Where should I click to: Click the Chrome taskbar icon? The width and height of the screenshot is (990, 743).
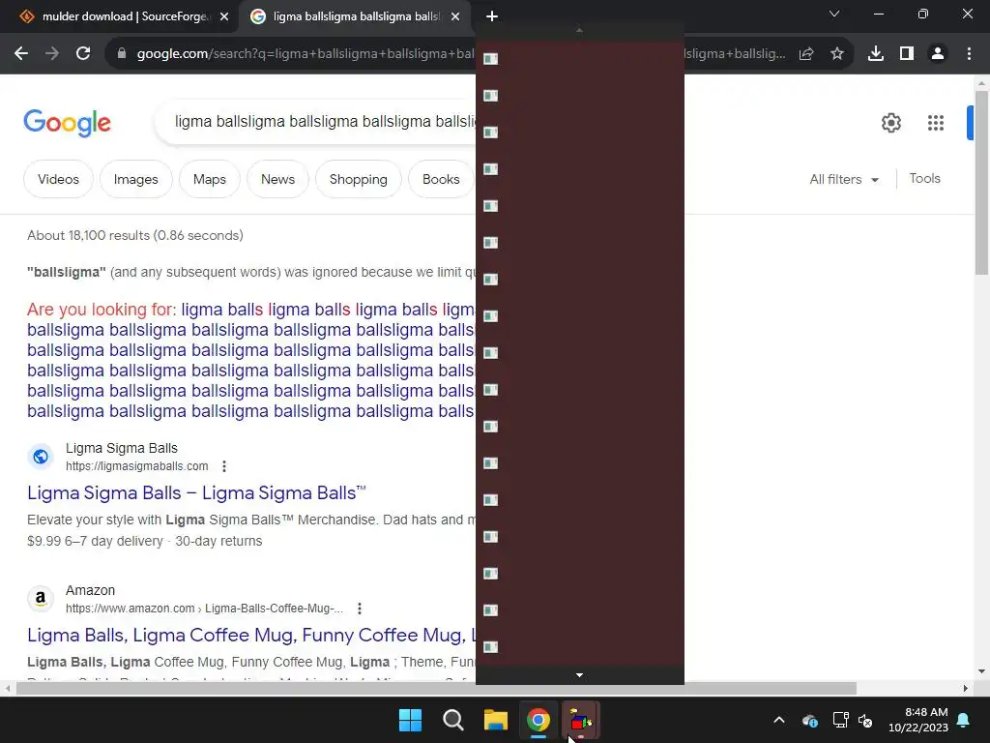pos(539,720)
